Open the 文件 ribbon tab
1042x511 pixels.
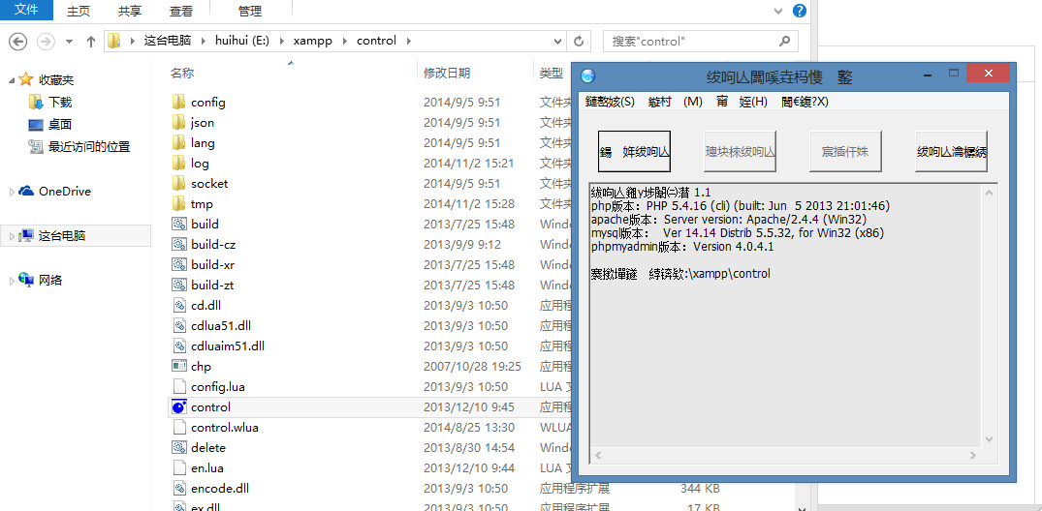(x=26, y=10)
